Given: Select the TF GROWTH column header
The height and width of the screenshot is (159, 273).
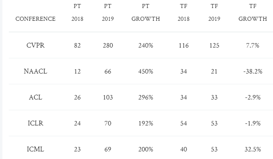Looking at the screenshot, I should point(253,12).
